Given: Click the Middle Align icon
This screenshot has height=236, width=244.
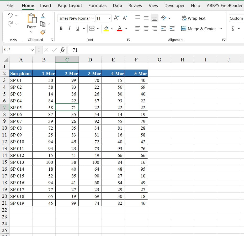Looking at the screenshot, I should pyautogui.click(x=146, y=18).
